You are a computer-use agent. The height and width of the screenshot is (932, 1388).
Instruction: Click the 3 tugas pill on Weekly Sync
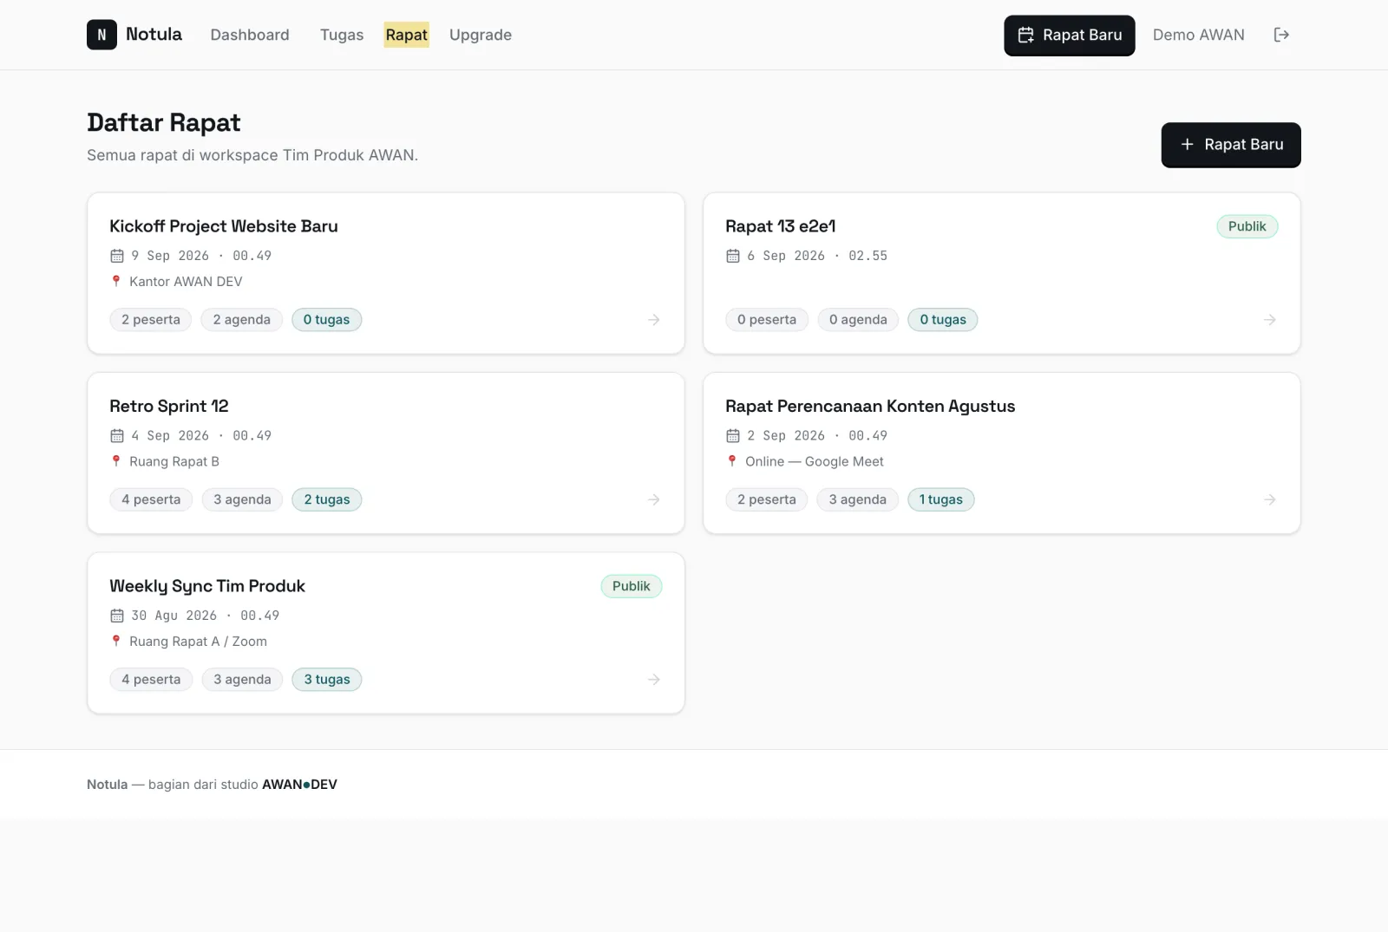tap(327, 680)
